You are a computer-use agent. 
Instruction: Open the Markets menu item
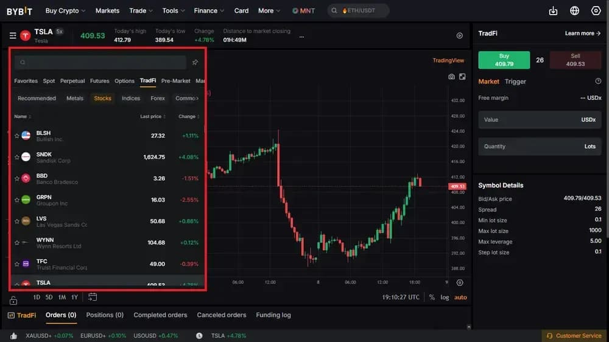[107, 11]
